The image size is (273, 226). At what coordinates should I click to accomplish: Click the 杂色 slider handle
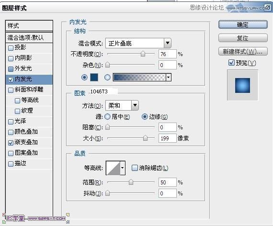tap(108, 65)
